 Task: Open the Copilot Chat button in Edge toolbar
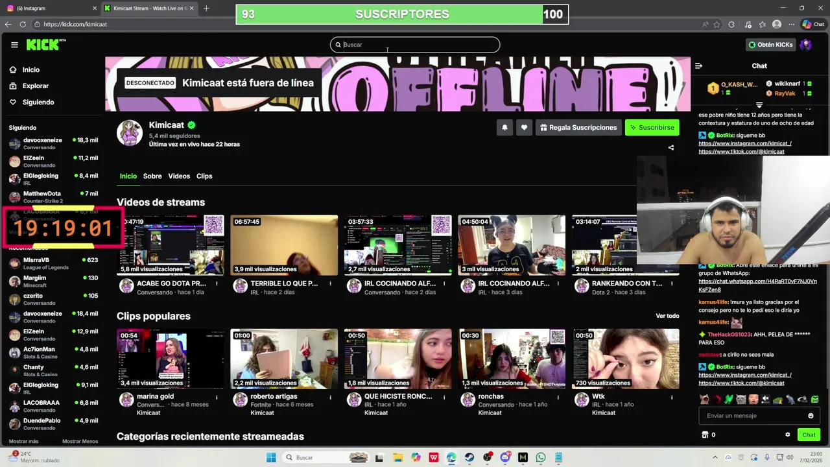click(814, 24)
